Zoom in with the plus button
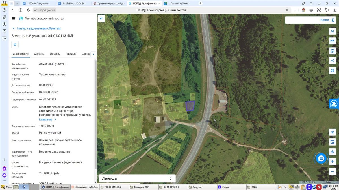 [x=332, y=162]
